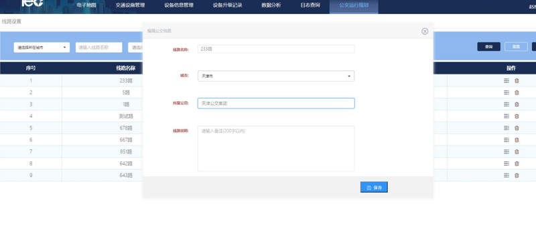Click the 线路说明 remarks textarea

(x=276, y=149)
